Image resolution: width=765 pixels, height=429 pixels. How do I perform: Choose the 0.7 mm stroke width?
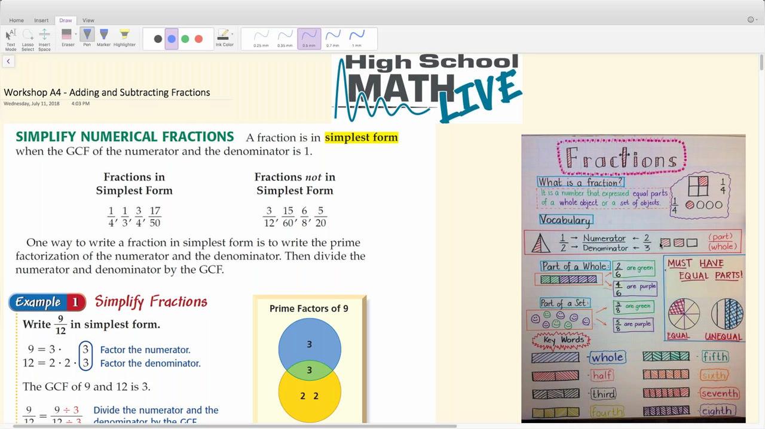pos(333,38)
